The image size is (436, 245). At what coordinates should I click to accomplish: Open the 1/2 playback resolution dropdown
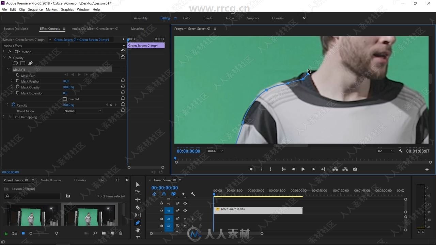(x=385, y=151)
